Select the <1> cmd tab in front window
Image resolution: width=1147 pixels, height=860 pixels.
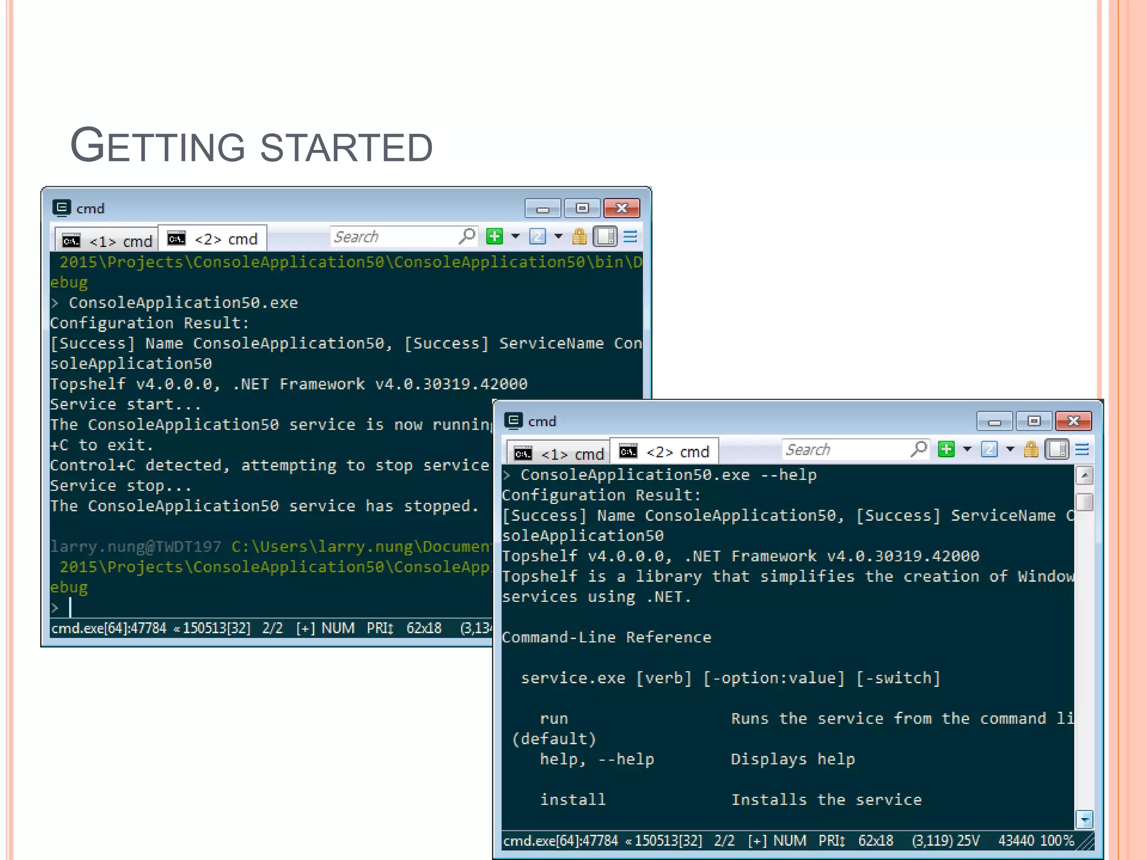point(558,453)
